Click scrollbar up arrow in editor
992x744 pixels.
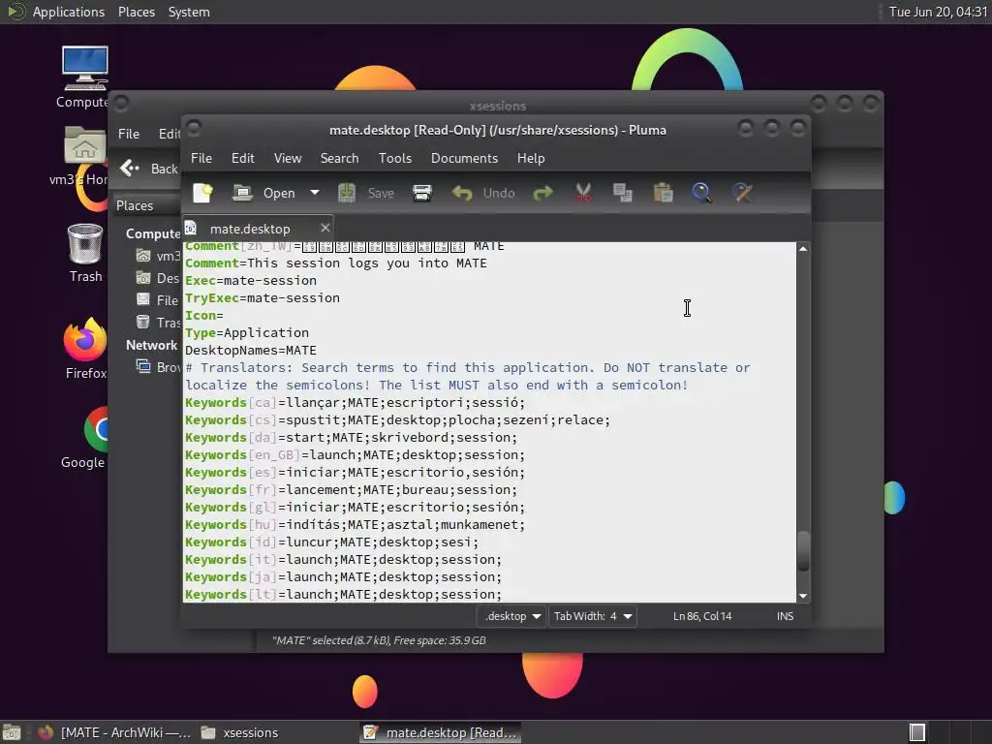click(x=803, y=249)
